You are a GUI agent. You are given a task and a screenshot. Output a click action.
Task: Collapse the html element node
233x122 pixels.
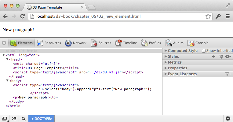(x=4, y=55)
